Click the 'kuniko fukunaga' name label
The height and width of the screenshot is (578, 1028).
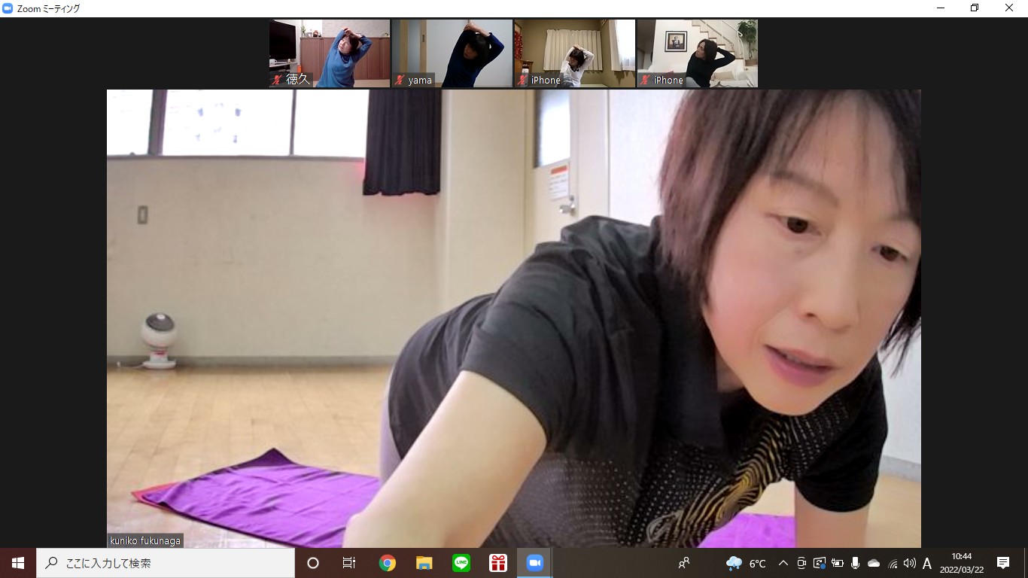click(145, 540)
